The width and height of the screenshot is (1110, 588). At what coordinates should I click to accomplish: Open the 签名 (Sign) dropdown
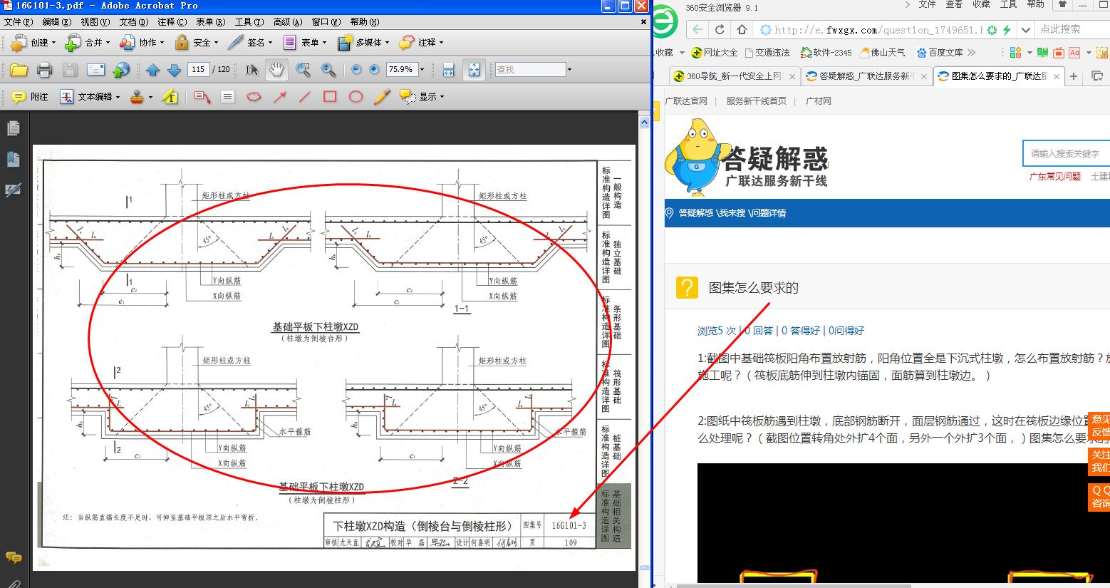pos(250,43)
